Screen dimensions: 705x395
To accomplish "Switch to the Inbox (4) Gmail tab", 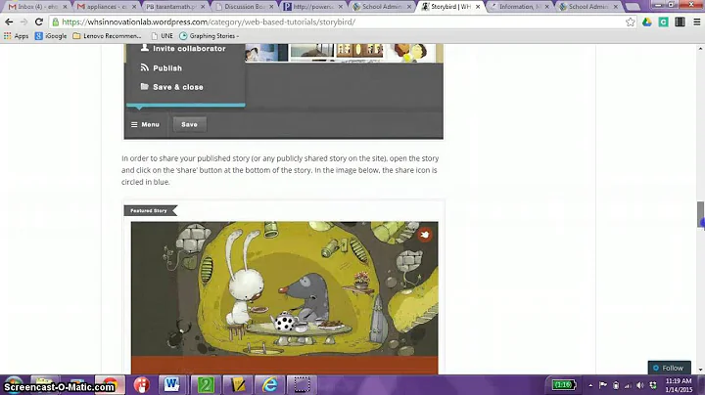I will tap(33, 7).
